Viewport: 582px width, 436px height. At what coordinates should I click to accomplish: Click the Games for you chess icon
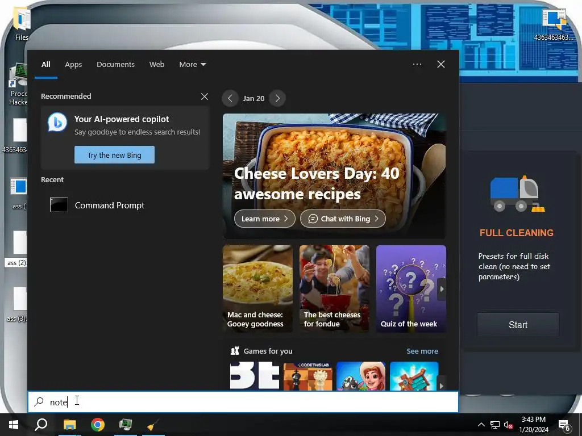click(235, 351)
